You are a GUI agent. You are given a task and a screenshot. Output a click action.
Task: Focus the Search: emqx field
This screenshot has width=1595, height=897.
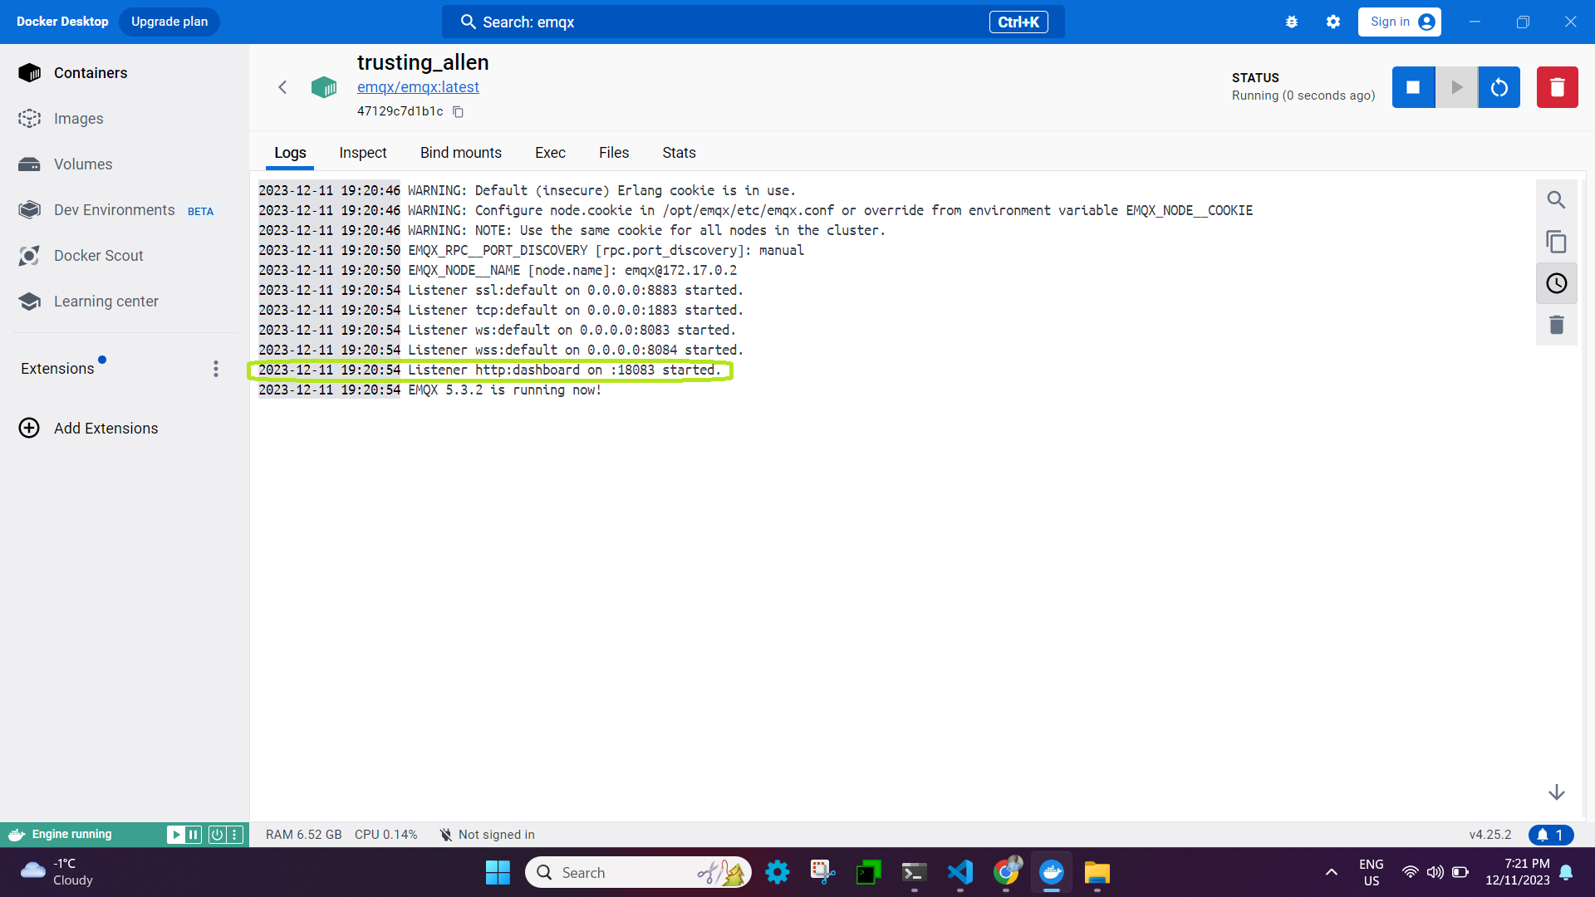click(x=753, y=22)
